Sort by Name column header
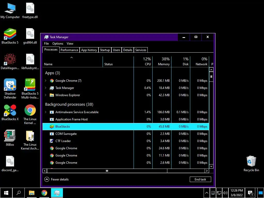The image size is (264, 198). (x=72, y=62)
